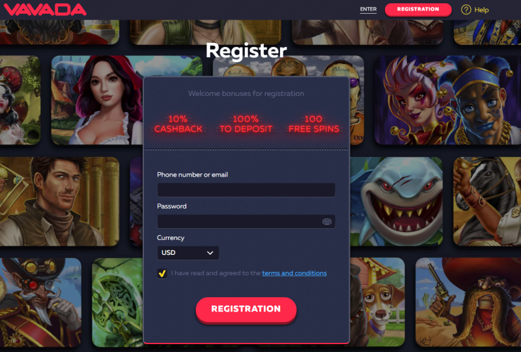Viewport: 521px width, 352px height.
Task: Open the explorer adventurer game thumbnail
Action: pyautogui.click(x=59, y=201)
